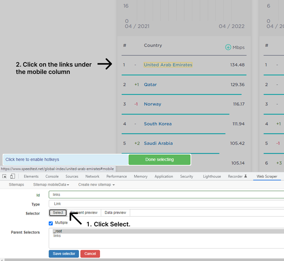284x261 pixels.
Task: Click the United Arab Emirates link
Action: click(x=168, y=65)
